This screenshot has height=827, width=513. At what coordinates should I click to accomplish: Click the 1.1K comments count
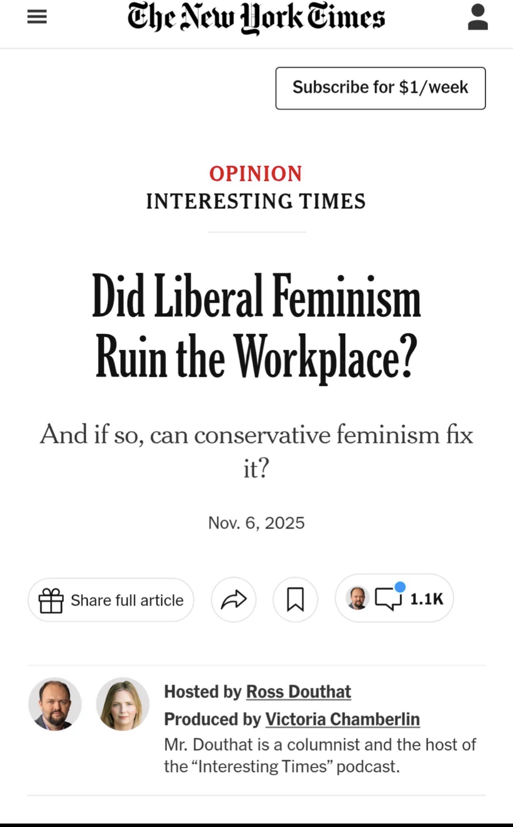point(426,599)
